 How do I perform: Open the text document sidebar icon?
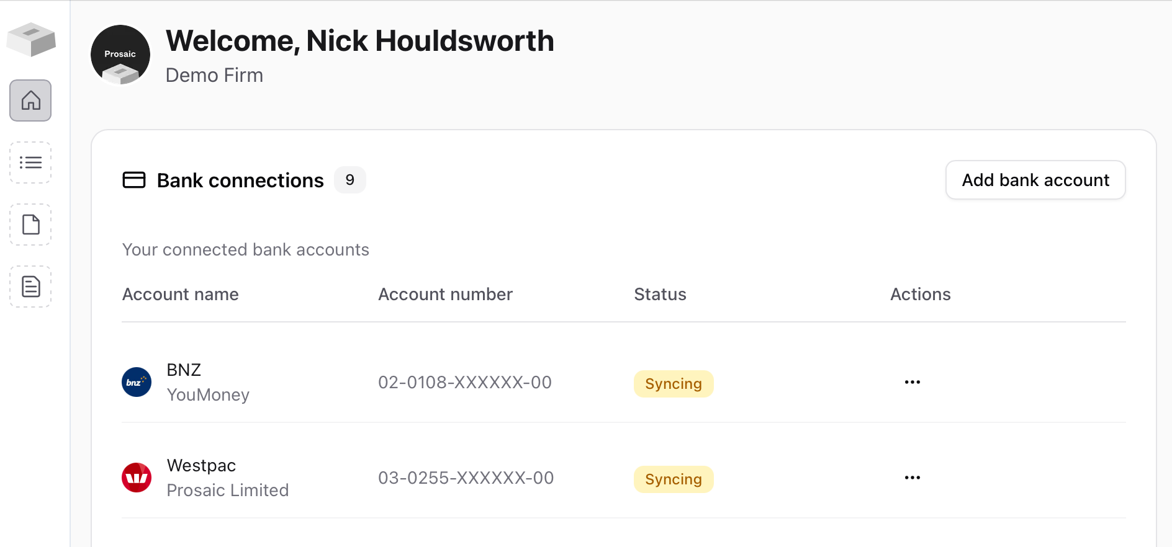[x=30, y=287]
